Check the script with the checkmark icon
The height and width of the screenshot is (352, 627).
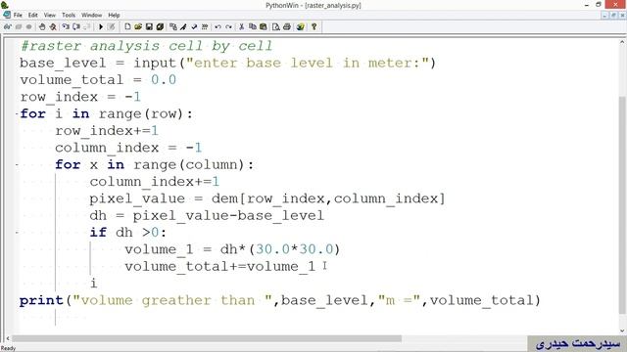pyautogui.click(x=194, y=26)
